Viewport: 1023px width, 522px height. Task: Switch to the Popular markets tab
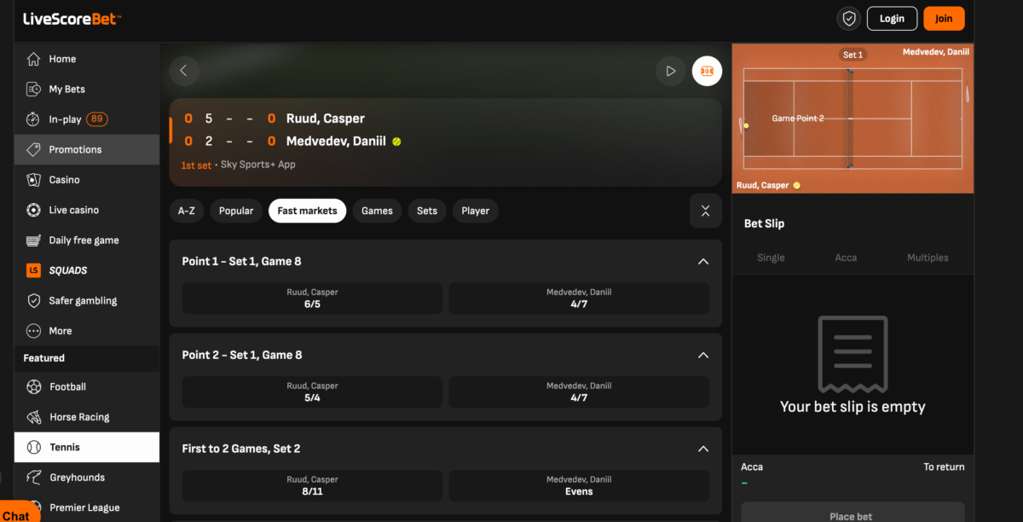coord(236,211)
